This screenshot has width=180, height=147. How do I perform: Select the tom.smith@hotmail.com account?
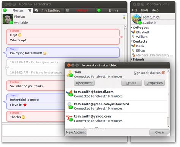coord(116,94)
